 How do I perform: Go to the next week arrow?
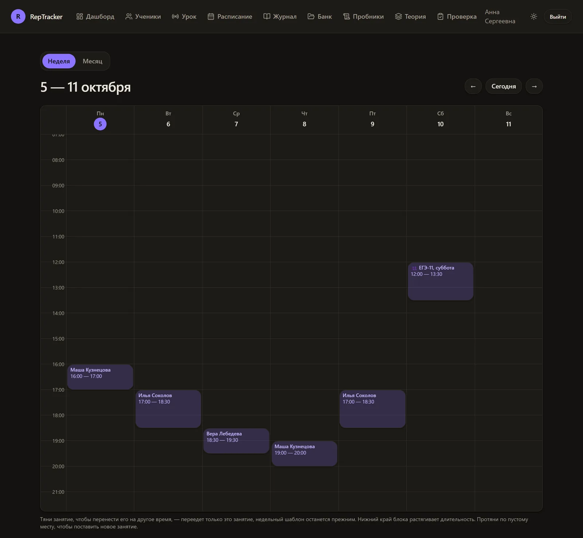(534, 86)
